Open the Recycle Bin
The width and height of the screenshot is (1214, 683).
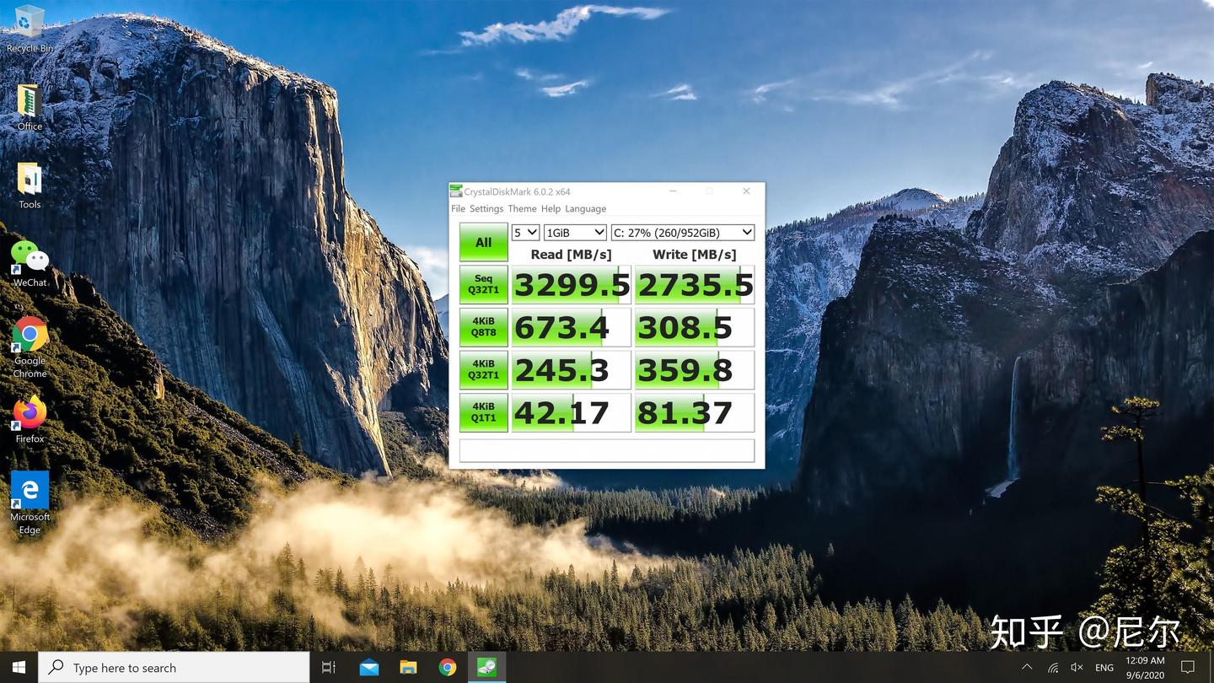click(x=30, y=21)
